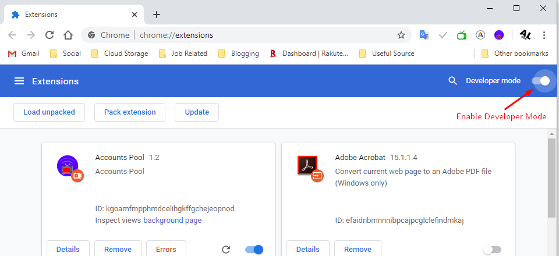Open Google Translate extension icon

[x=424, y=35]
